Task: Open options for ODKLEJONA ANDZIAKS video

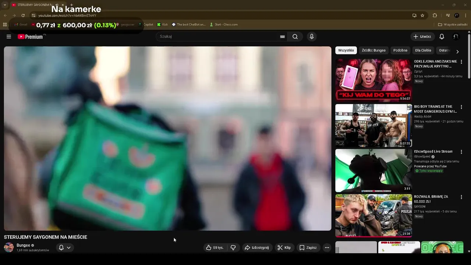Action: point(461,62)
